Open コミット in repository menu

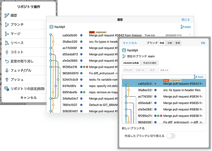pyautogui.click(x=24, y=52)
